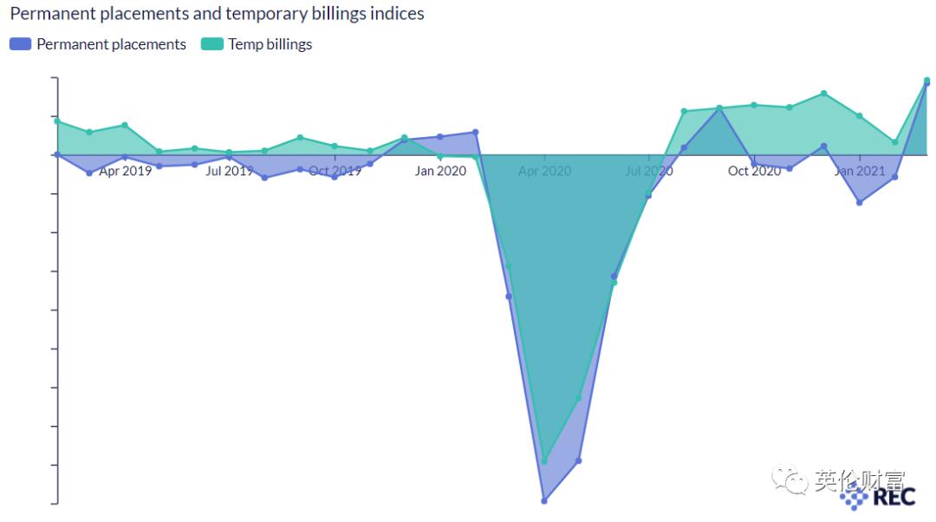Select the Jan 2020 axis label
The image size is (936, 522).
pyautogui.click(x=440, y=171)
